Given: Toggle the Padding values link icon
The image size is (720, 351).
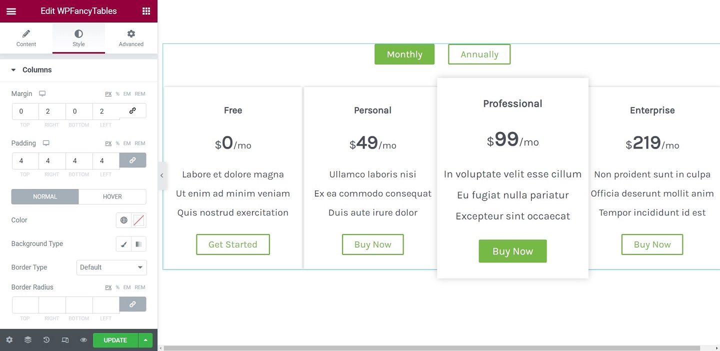Looking at the screenshot, I should click(x=132, y=160).
